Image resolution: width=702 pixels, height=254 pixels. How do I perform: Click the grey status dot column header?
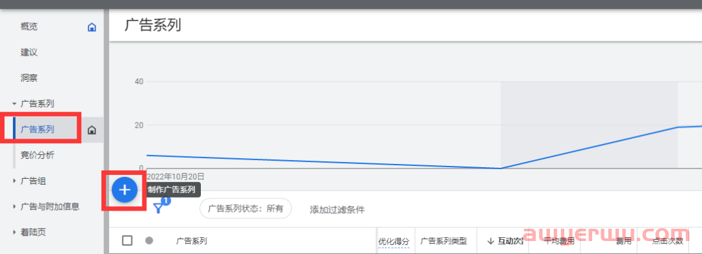point(149,240)
